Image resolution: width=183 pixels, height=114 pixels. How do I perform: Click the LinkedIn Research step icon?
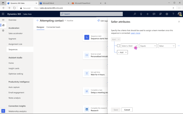tap(87, 109)
